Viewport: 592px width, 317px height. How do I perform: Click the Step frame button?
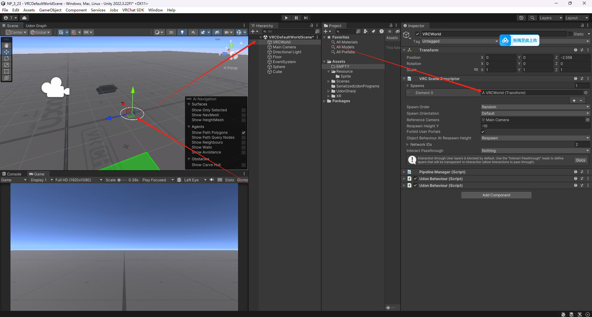tap(306, 18)
